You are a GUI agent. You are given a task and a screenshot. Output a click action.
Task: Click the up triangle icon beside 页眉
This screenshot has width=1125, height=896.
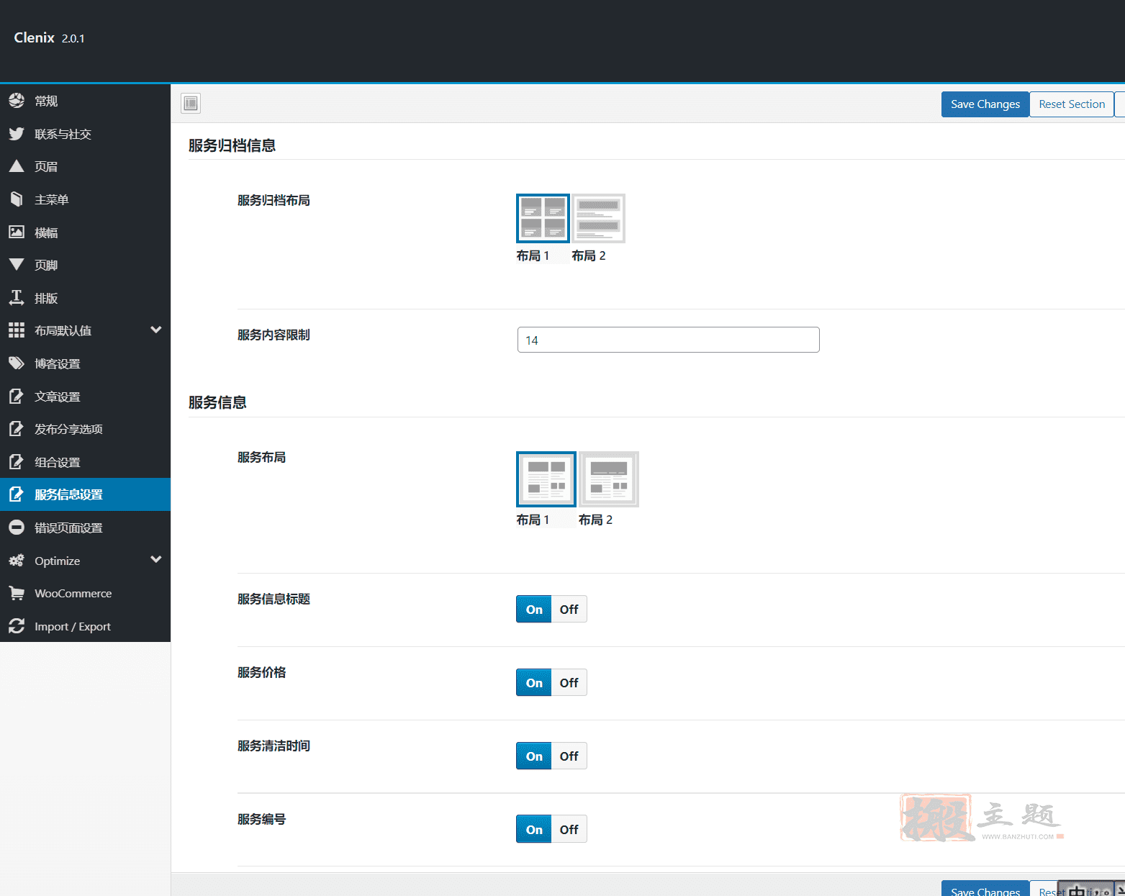click(x=17, y=166)
